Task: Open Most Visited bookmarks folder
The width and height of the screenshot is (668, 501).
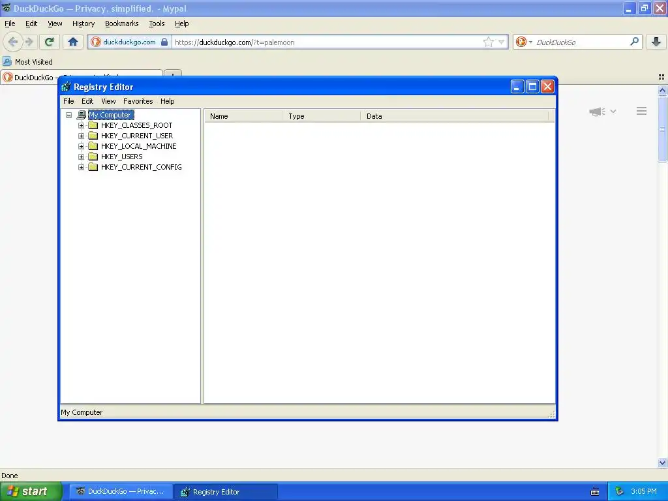Action: [x=28, y=62]
